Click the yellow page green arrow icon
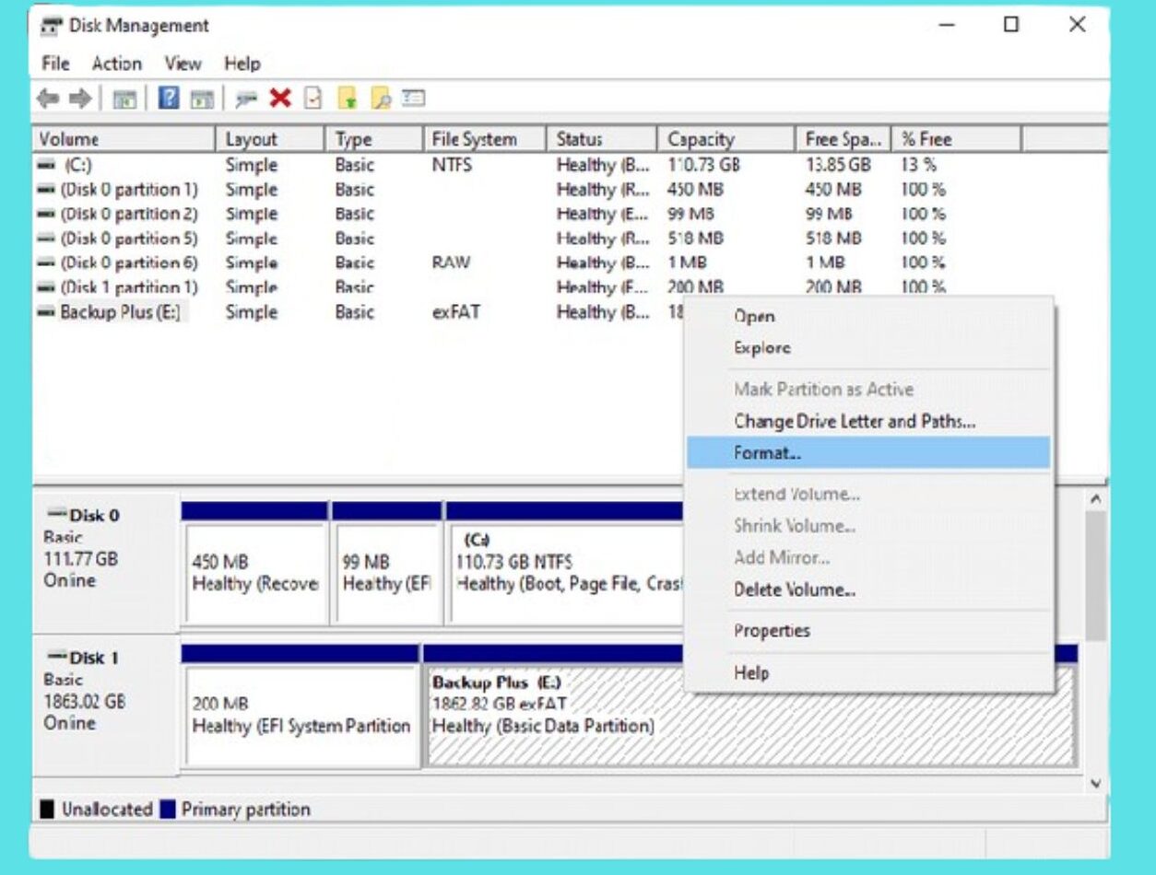 pos(347,99)
